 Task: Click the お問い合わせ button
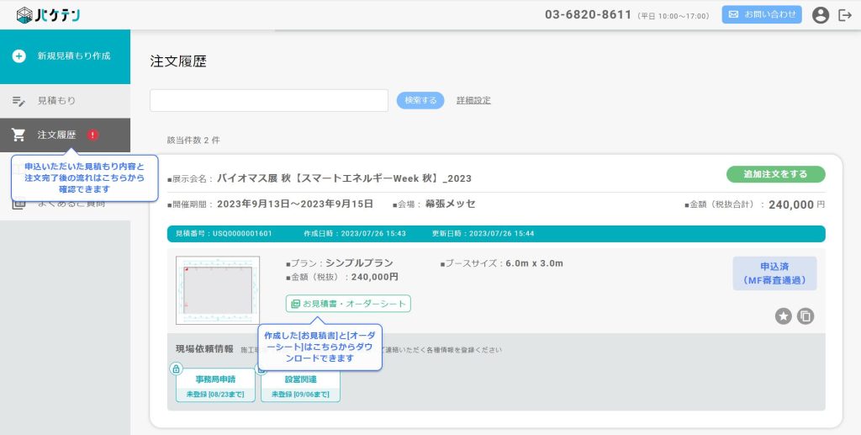tap(762, 15)
